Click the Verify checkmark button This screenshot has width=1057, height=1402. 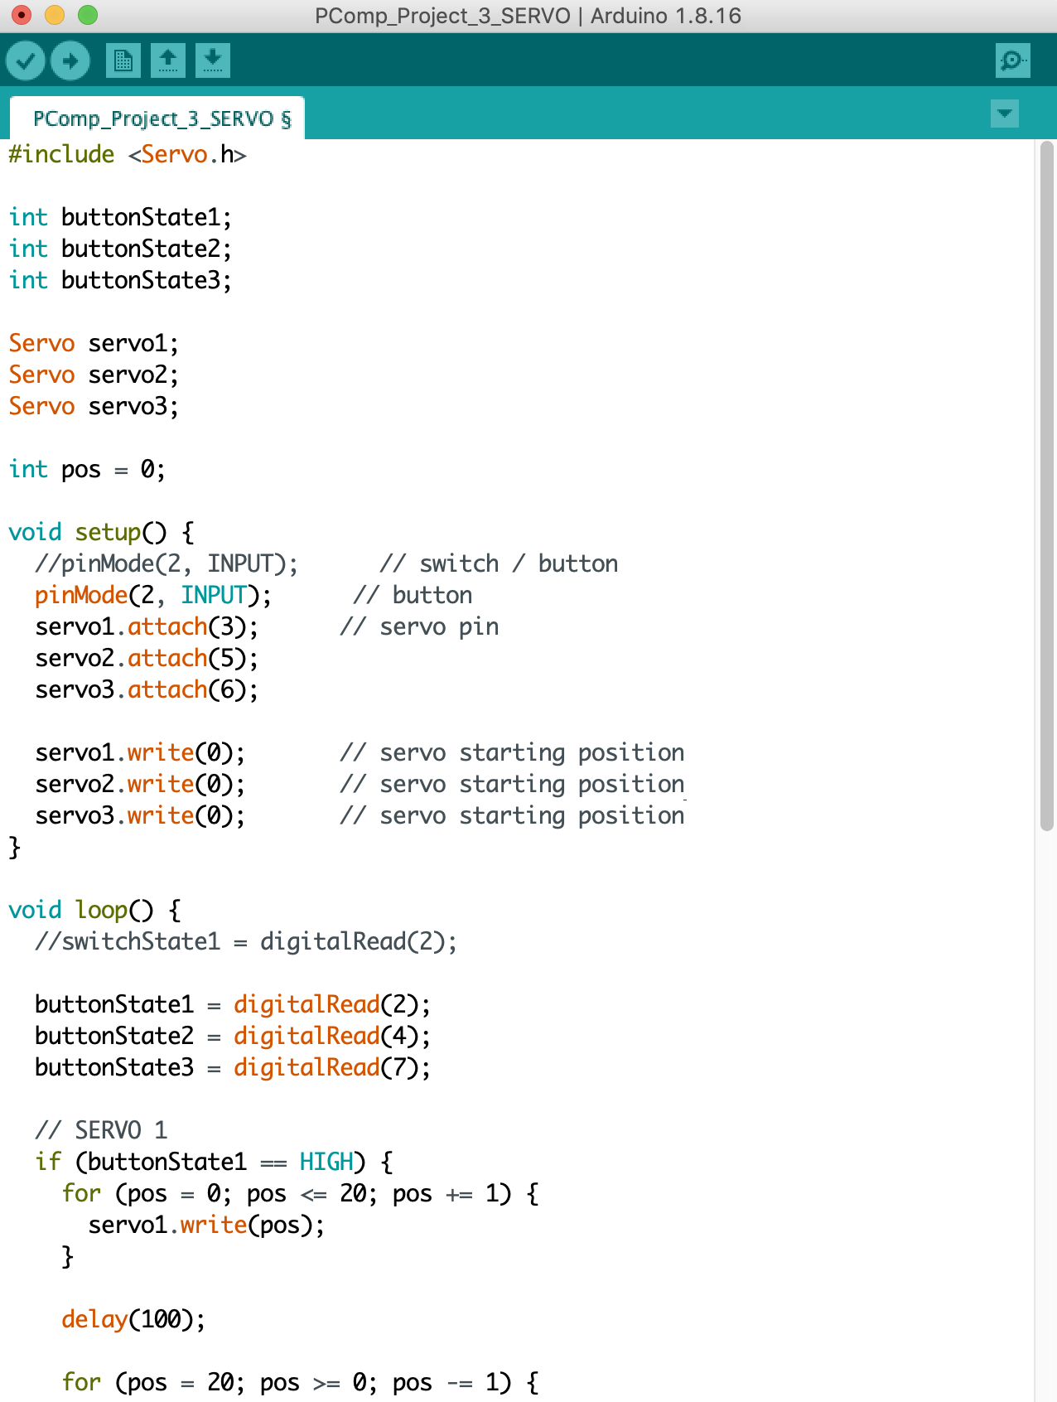[x=26, y=60]
